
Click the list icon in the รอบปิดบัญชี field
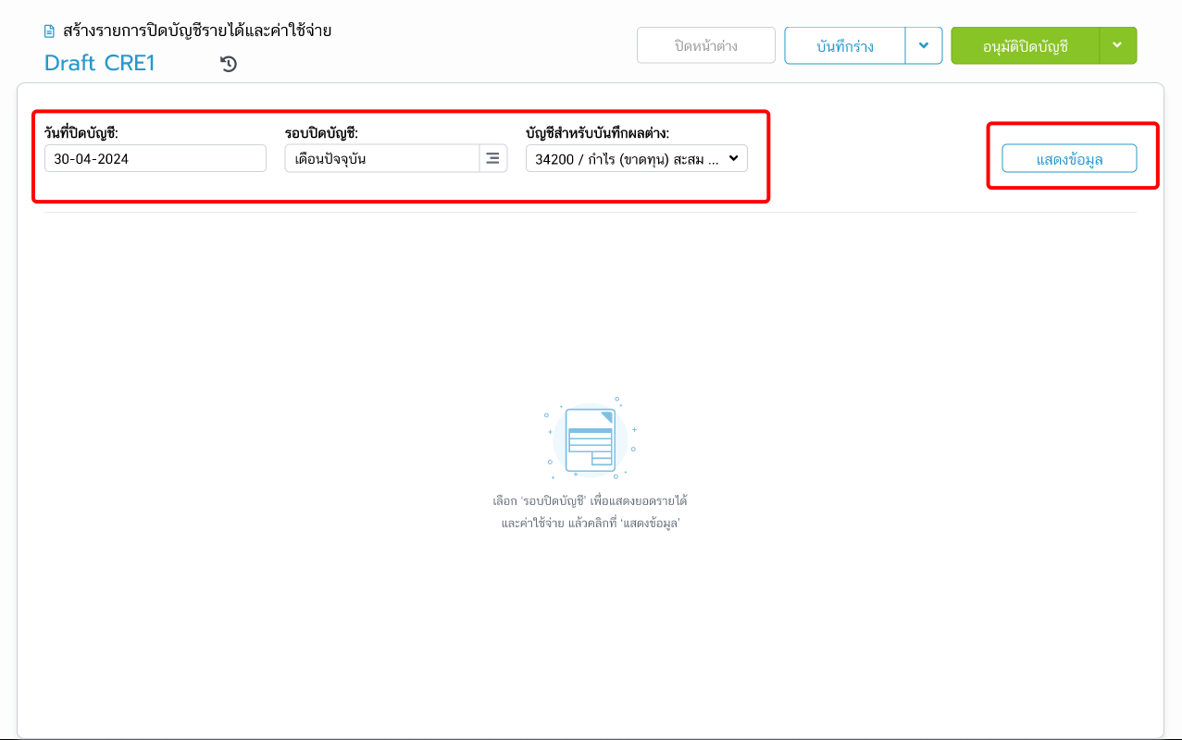492,158
